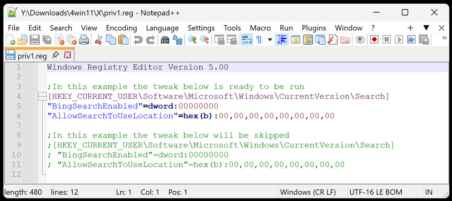
Task: Click the New file toolbar icon
Action: point(11,40)
